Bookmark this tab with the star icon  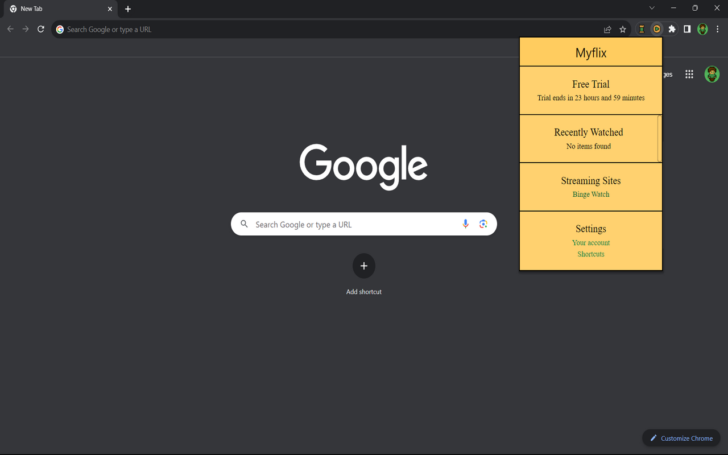coord(623,29)
